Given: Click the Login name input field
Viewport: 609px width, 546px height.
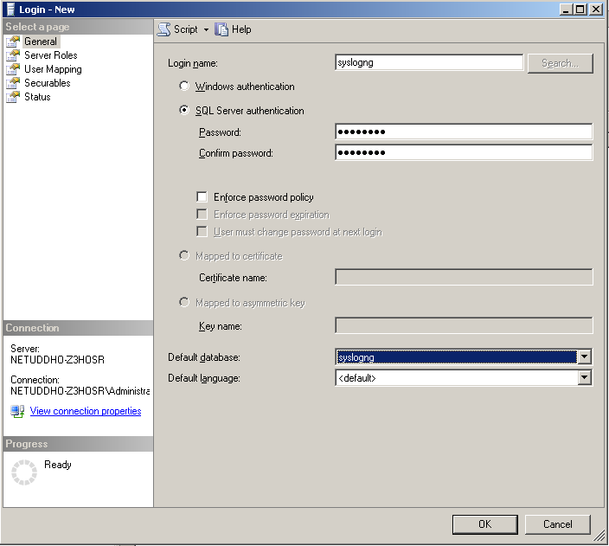Looking at the screenshot, I should [429, 62].
